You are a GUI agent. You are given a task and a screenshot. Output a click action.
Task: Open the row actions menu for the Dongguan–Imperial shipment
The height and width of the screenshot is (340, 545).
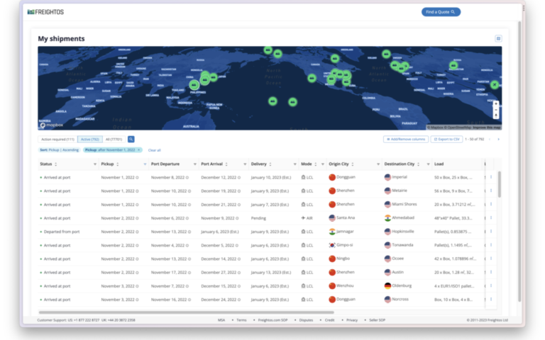click(490, 177)
